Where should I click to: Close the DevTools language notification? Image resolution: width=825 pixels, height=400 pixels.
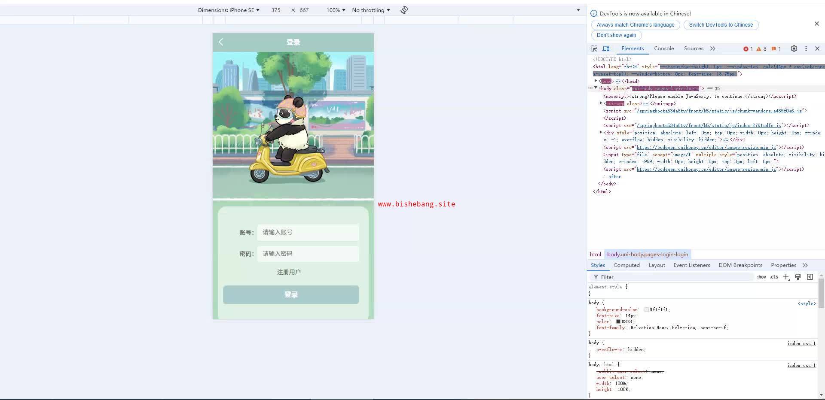[x=817, y=24]
